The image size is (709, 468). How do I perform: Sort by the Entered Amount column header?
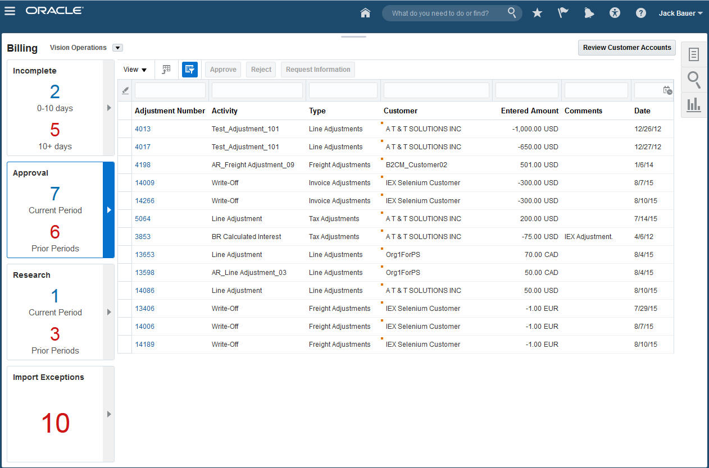click(x=530, y=111)
